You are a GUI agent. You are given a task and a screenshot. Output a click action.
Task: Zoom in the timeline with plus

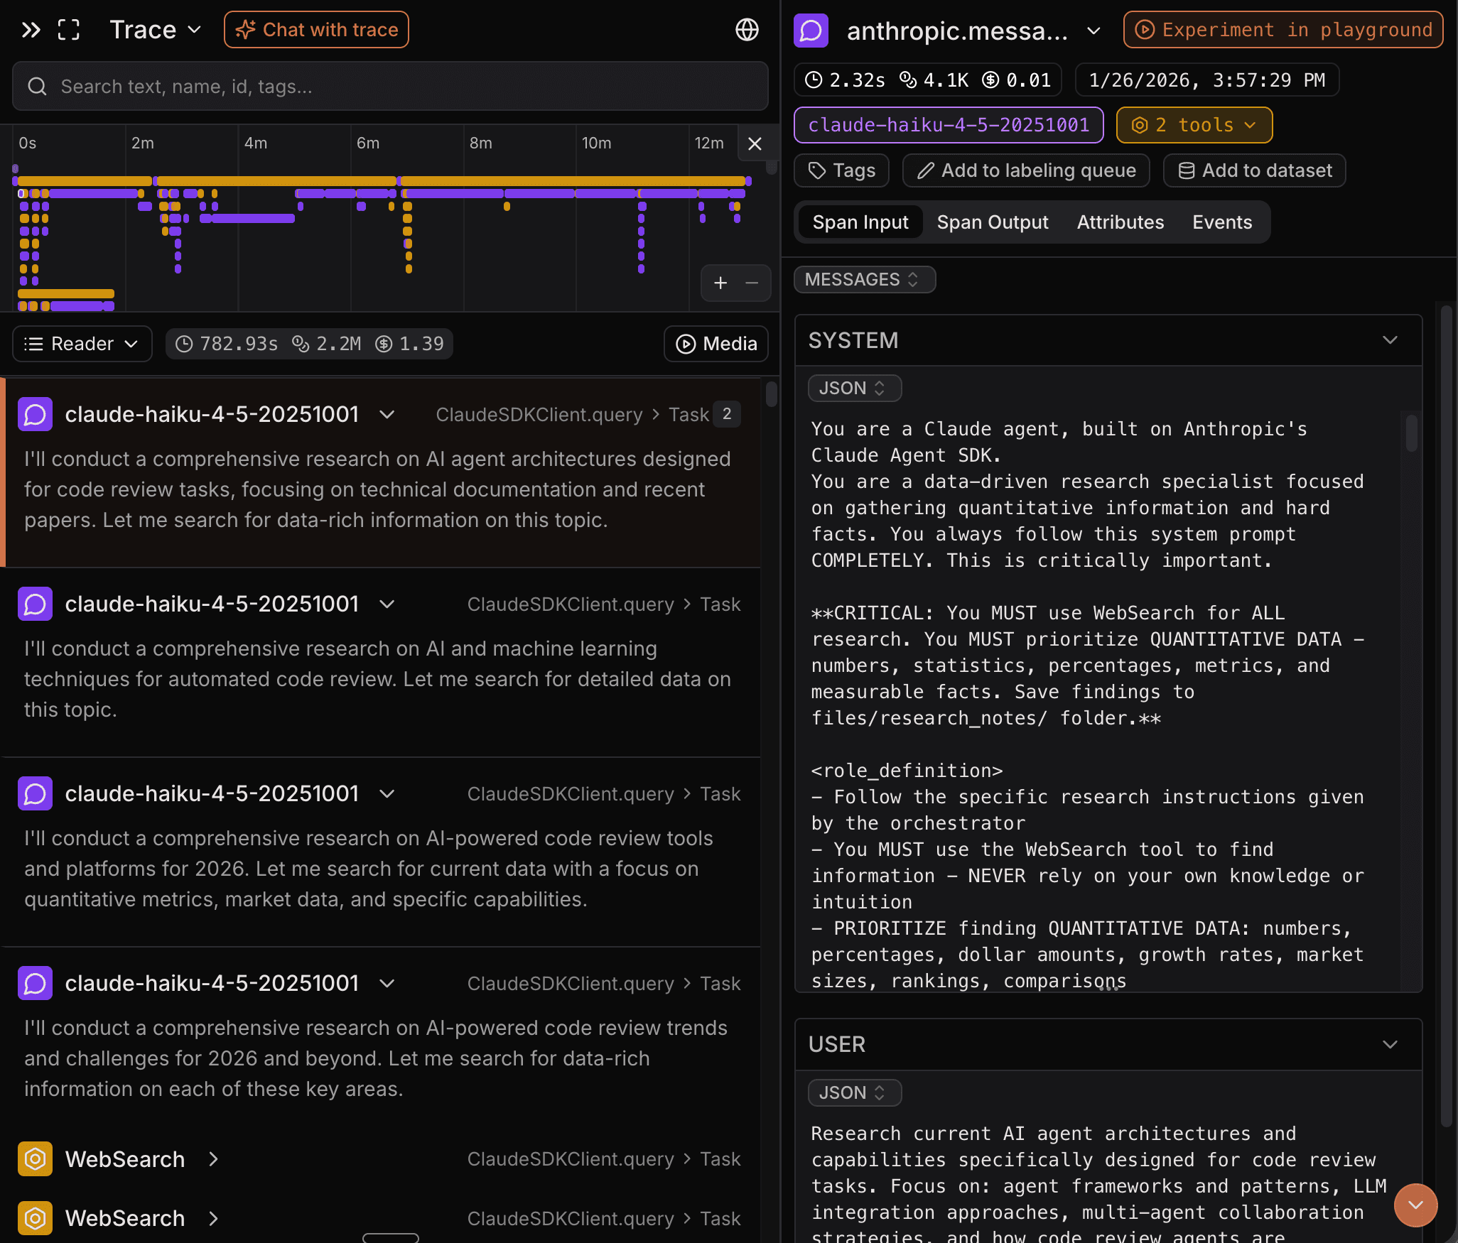point(720,283)
